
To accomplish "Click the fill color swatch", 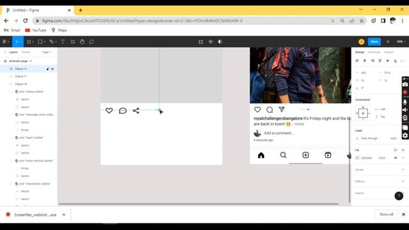I will (x=357, y=158).
